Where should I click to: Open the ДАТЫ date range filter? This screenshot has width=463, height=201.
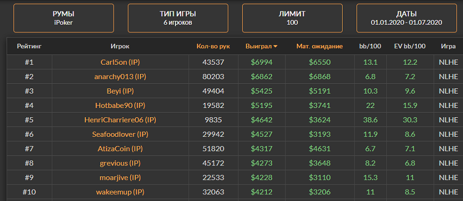click(406, 18)
